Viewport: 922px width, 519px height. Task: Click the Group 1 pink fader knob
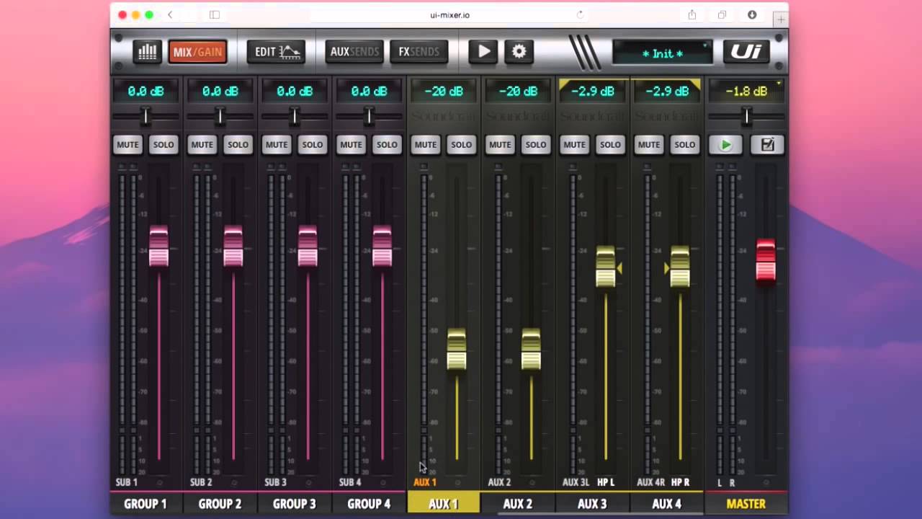(158, 247)
